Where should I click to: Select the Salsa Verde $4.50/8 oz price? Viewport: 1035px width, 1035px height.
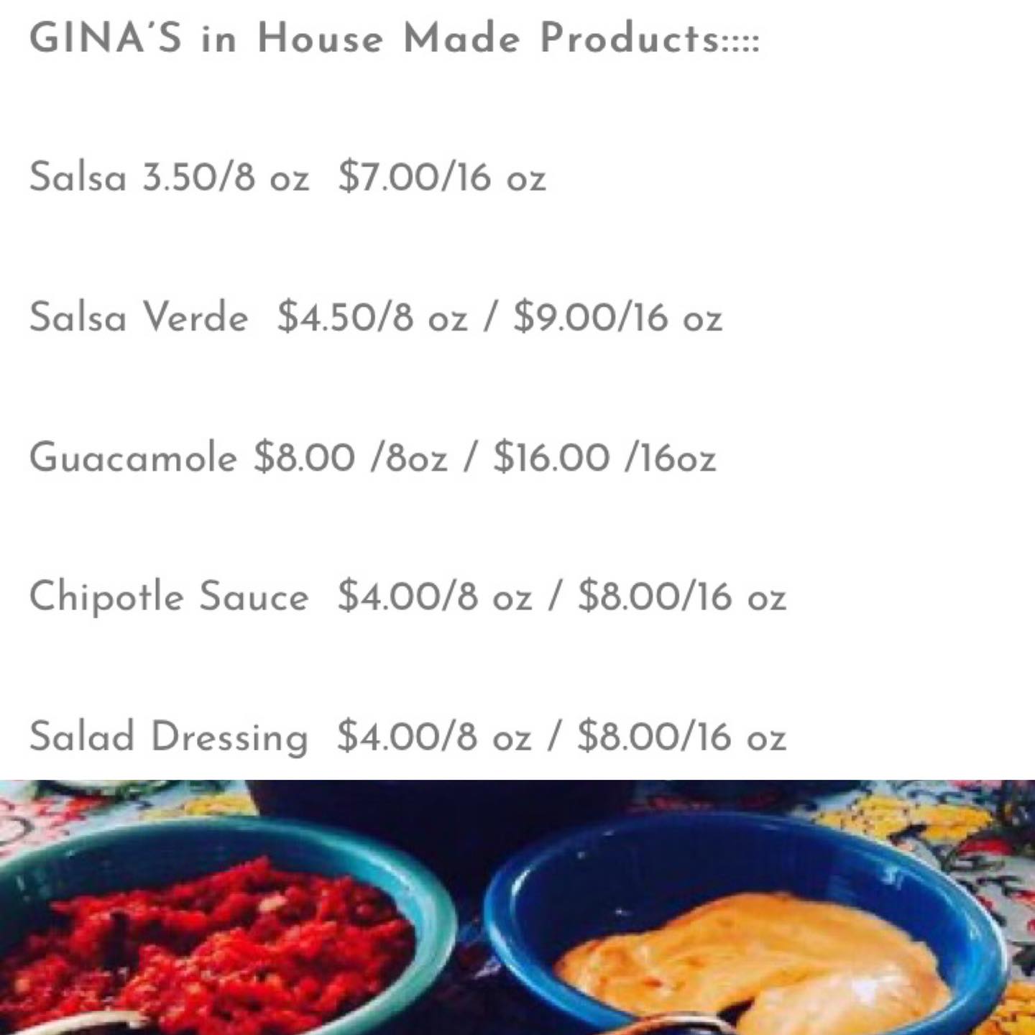pyautogui.click(x=372, y=317)
